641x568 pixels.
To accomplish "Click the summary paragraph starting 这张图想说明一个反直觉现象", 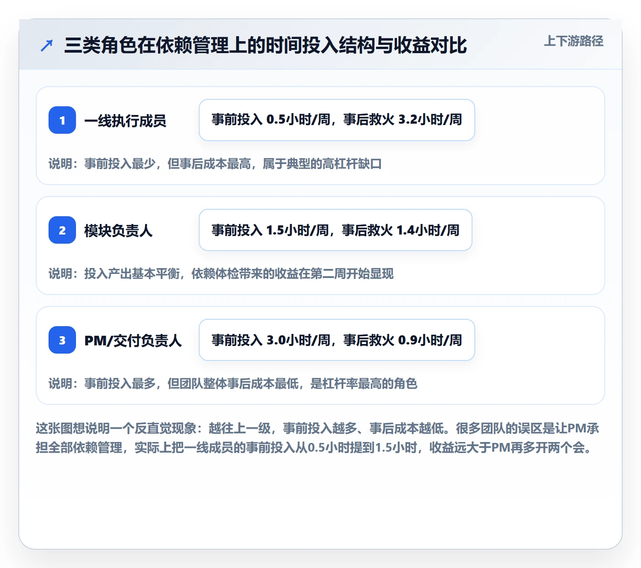I will tap(318, 438).
